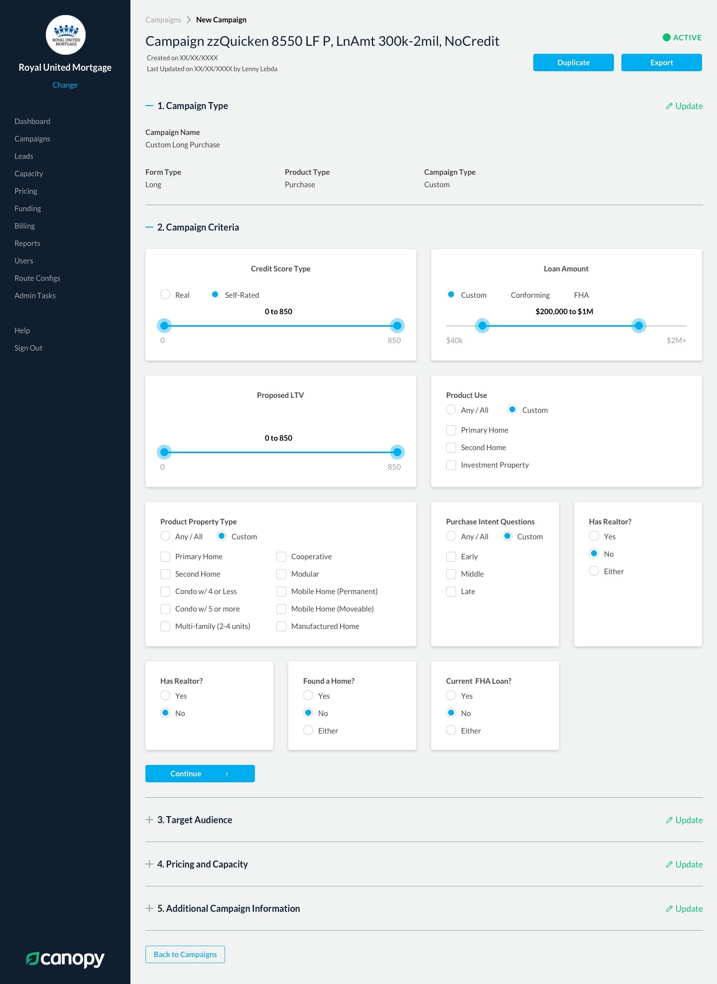The width and height of the screenshot is (717, 984).
Task: Click the Royal United Mortgage logo
Action: [x=66, y=35]
